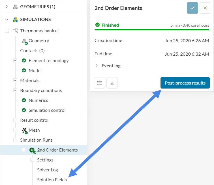Click the list view icon button
214x185 pixels.
coord(99,83)
